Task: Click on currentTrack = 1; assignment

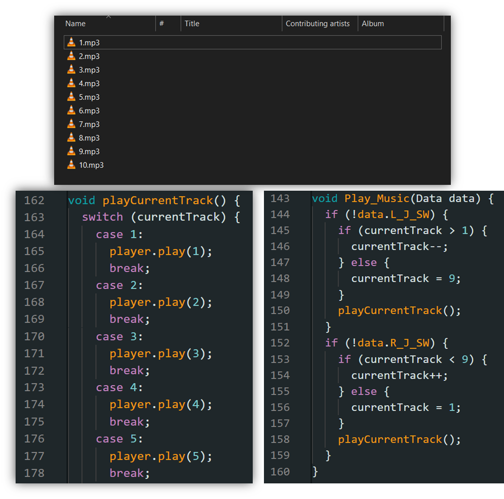Action: click(405, 407)
